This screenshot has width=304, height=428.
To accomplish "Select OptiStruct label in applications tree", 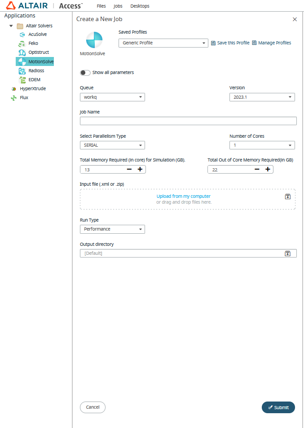I will pos(39,52).
